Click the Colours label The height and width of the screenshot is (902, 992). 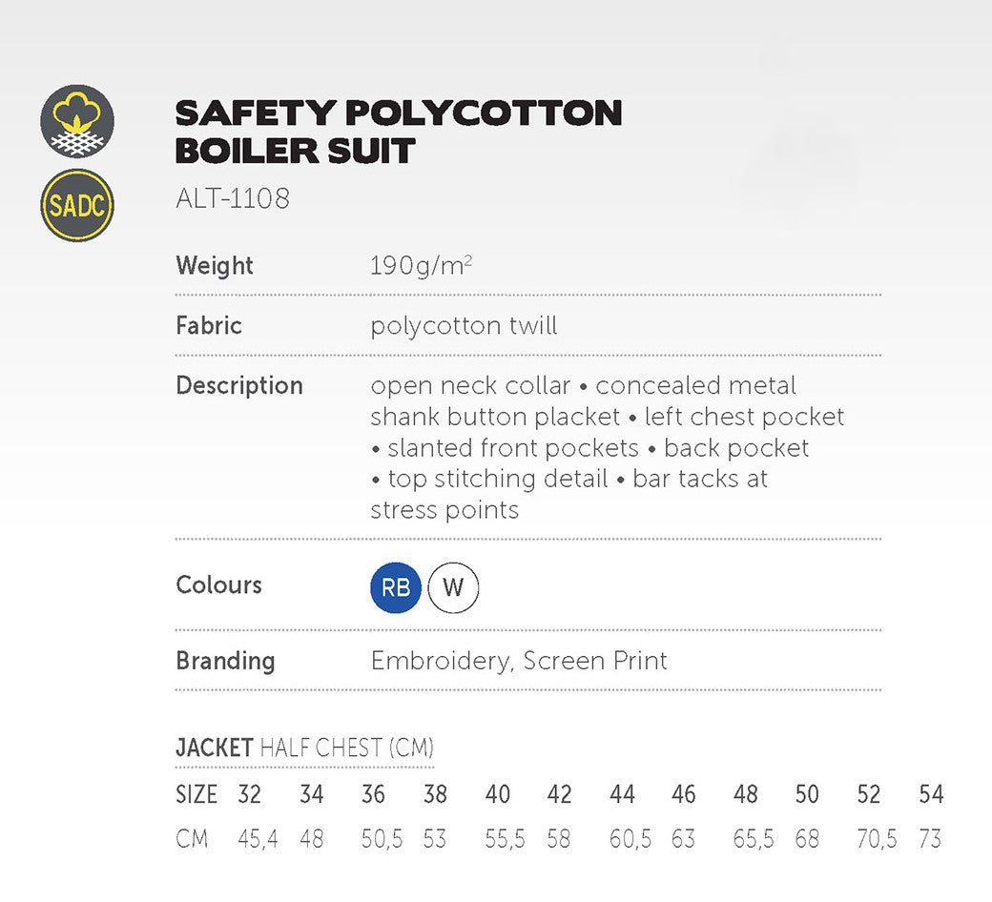pyautogui.click(x=218, y=584)
